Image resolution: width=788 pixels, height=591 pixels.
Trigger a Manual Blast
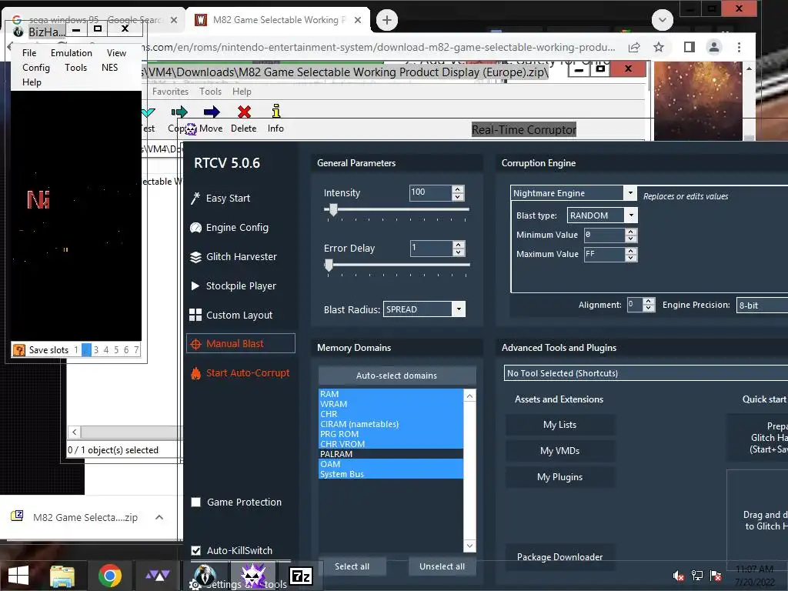(241, 344)
